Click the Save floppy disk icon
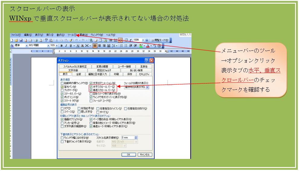This screenshot has width=299, height=171. click(x=21, y=40)
